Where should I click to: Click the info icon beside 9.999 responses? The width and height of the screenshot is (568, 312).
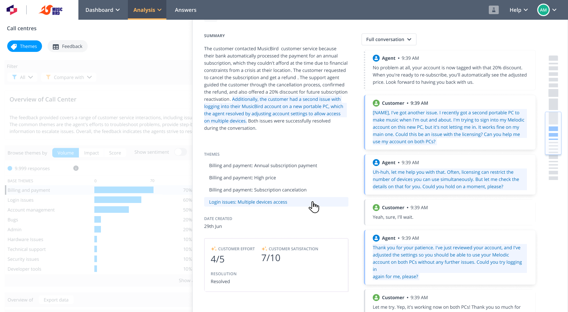click(76, 168)
